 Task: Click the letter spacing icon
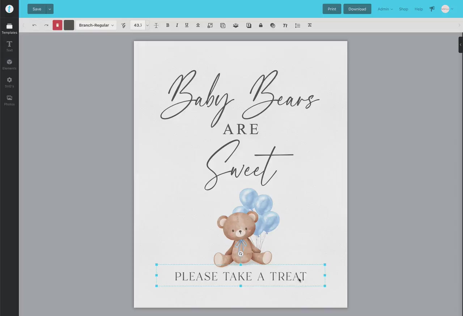point(310,25)
